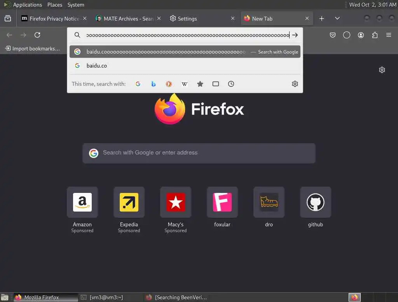398x302 pixels.
Task: Search this time with Wikipedia icon
Action: 185,84
